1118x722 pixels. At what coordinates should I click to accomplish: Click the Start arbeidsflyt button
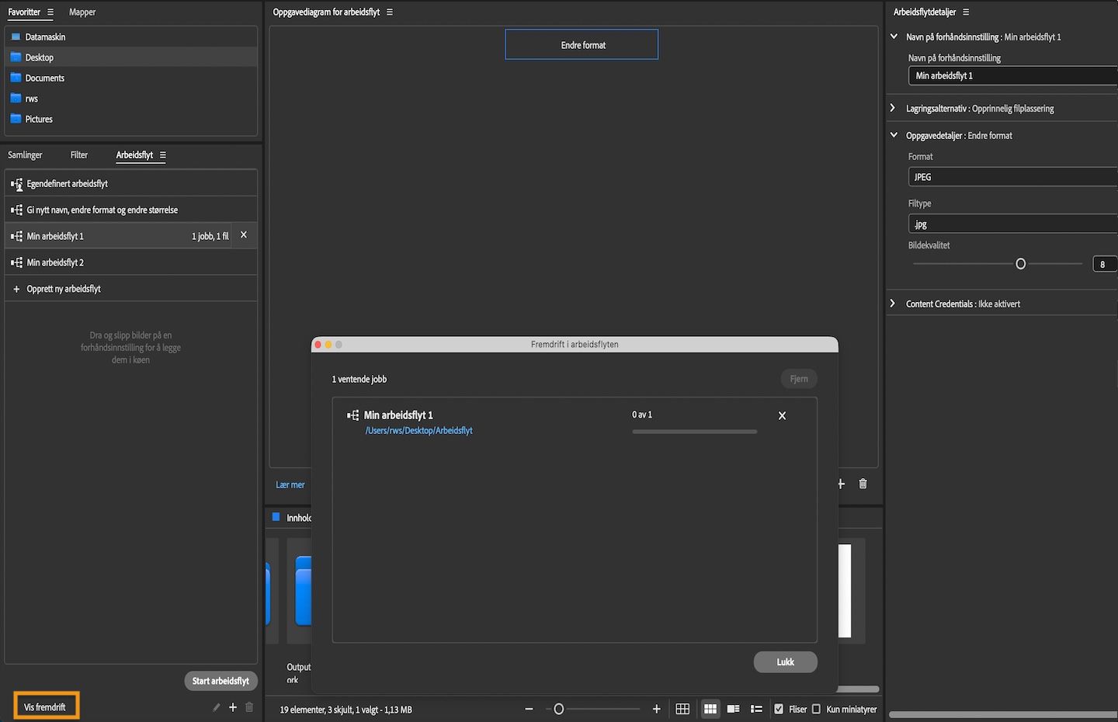(x=220, y=681)
